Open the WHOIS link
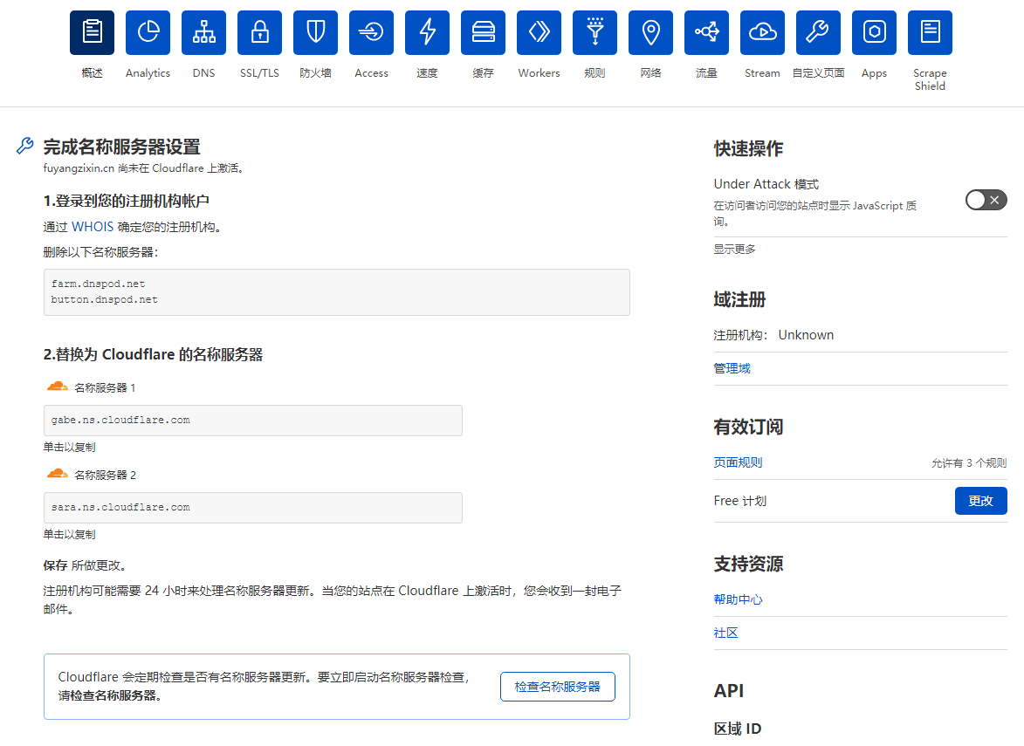This screenshot has height=746, width=1024. click(x=92, y=227)
